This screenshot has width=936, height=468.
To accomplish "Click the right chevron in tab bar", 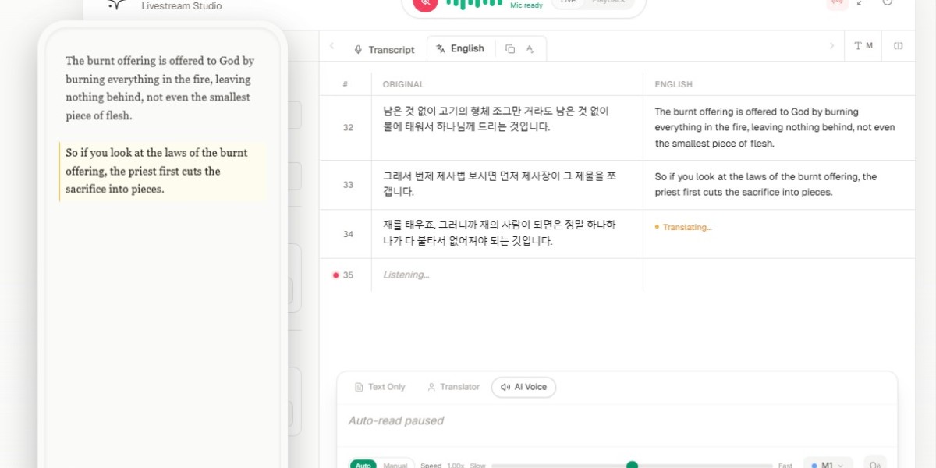I will point(831,46).
